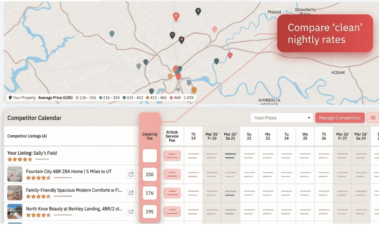Click the red map pin near top center
The width and height of the screenshot is (379, 226).
(x=176, y=16)
